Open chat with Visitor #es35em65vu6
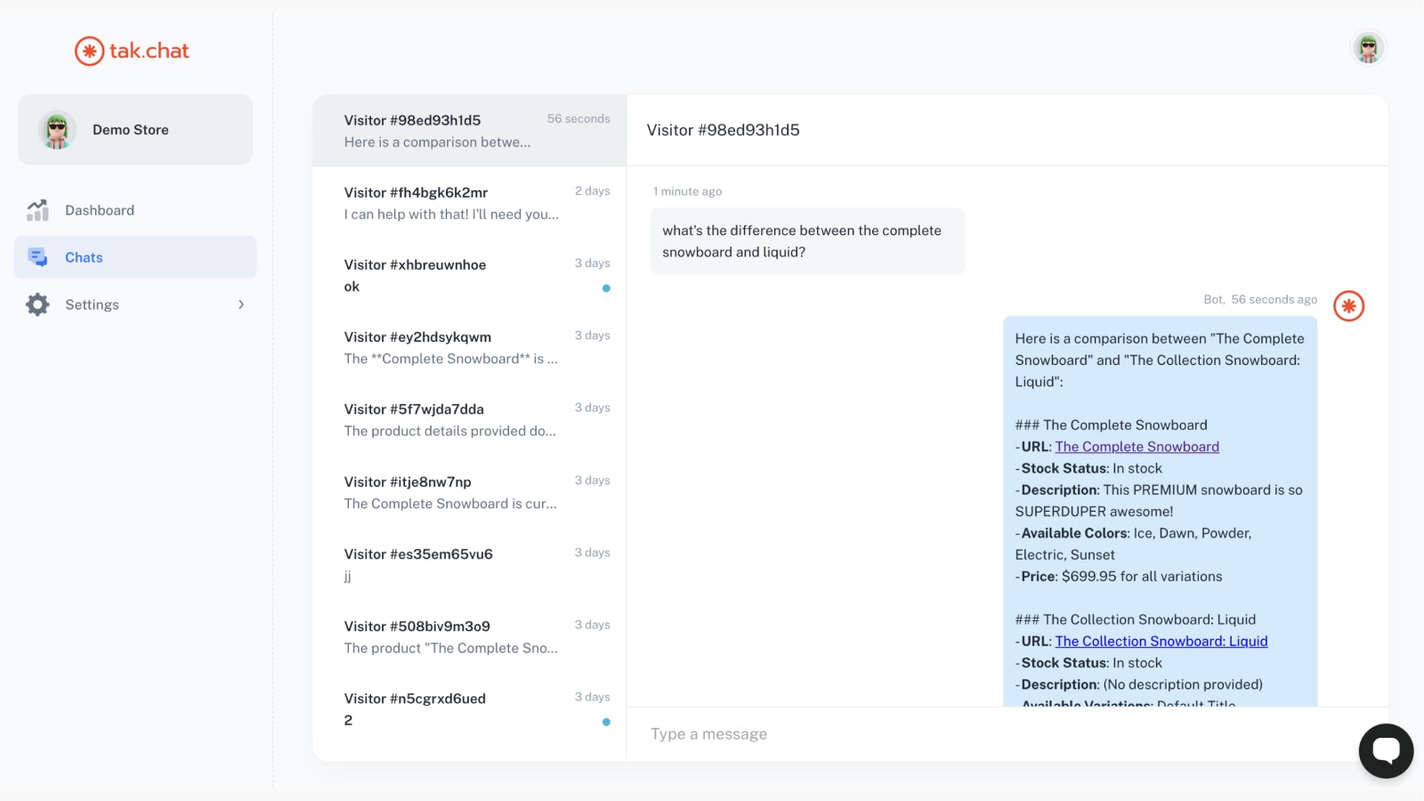 (x=469, y=564)
